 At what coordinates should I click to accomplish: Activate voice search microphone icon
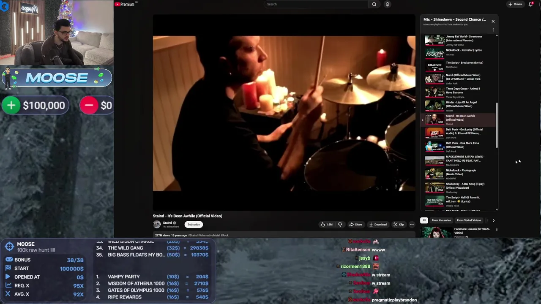point(387,4)
